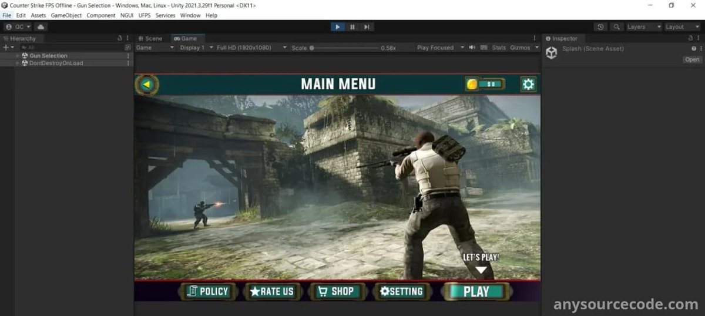Open the Layers dropdown
The width and height of the screenshot is (705, 316).
pyautogui.click(x=643, y=27)
